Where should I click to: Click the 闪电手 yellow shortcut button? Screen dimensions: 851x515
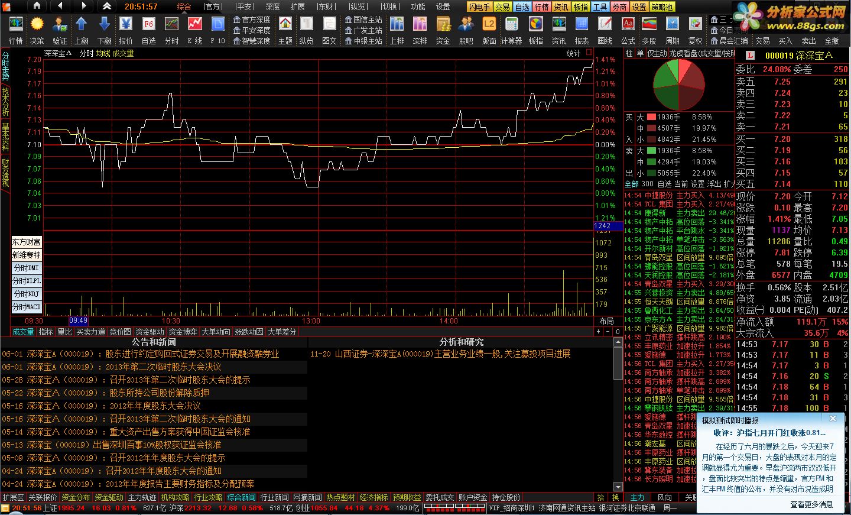(x=479, y=7)
